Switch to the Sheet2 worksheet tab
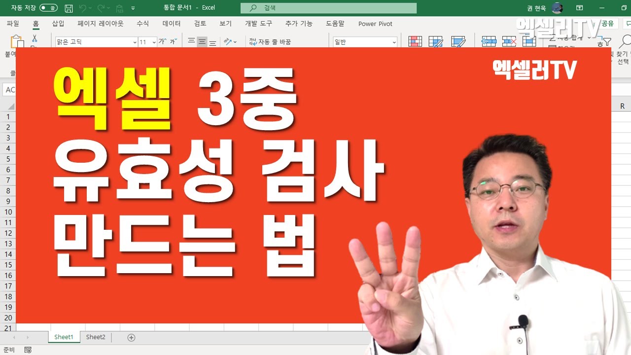This screenshot has width=631, height=355. 96,337
